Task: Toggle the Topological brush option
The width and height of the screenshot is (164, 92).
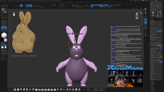Action: pos(83,90)
